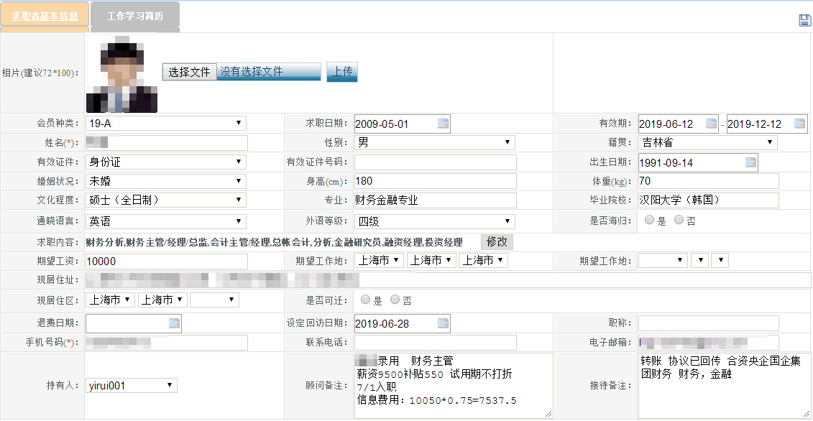
Task: Click the 有效证件号码 input field
Action: pyautogui.click(x=436, y=162)
